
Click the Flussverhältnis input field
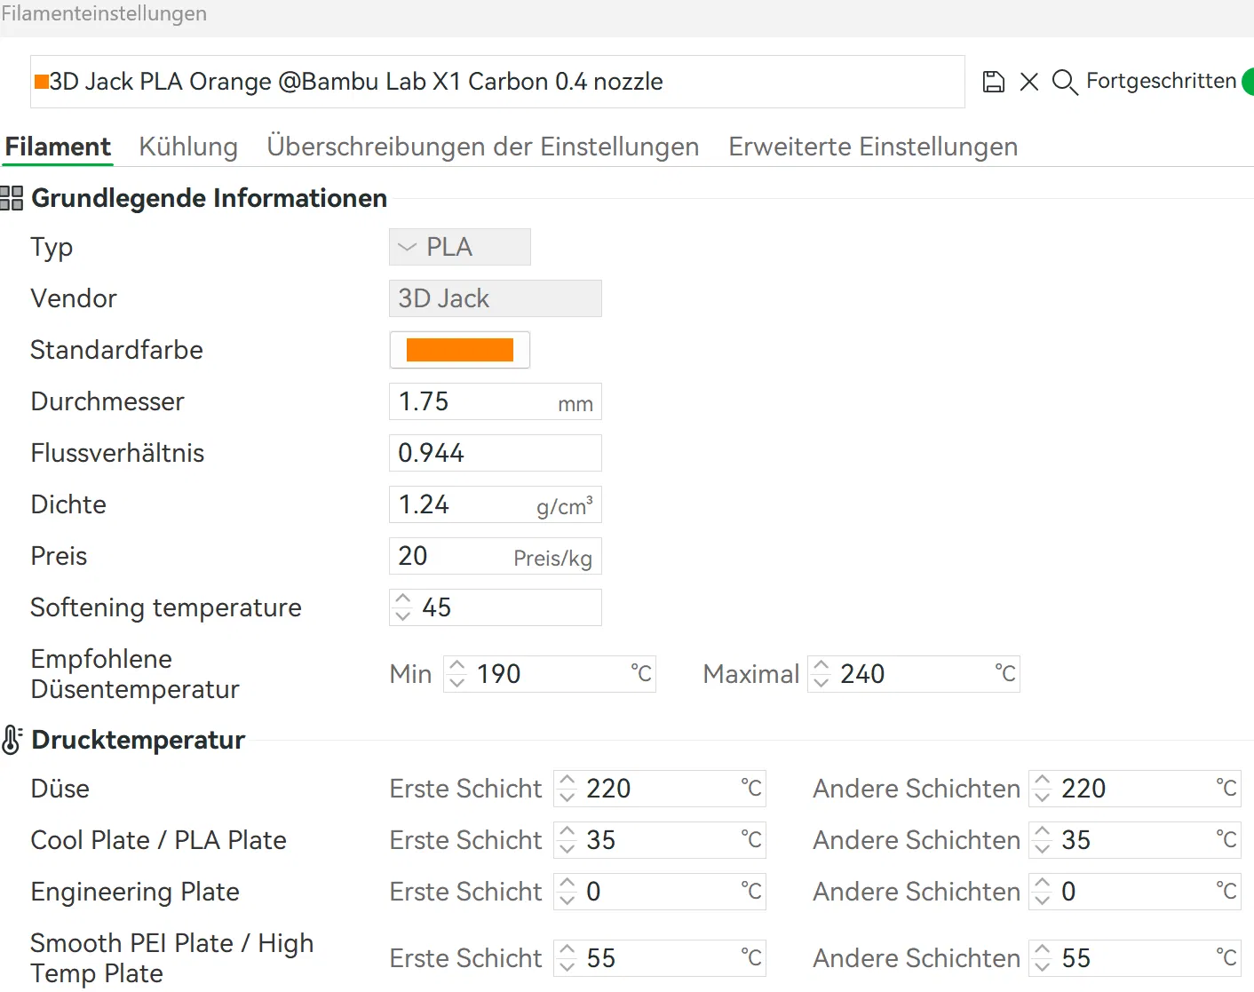495,453
